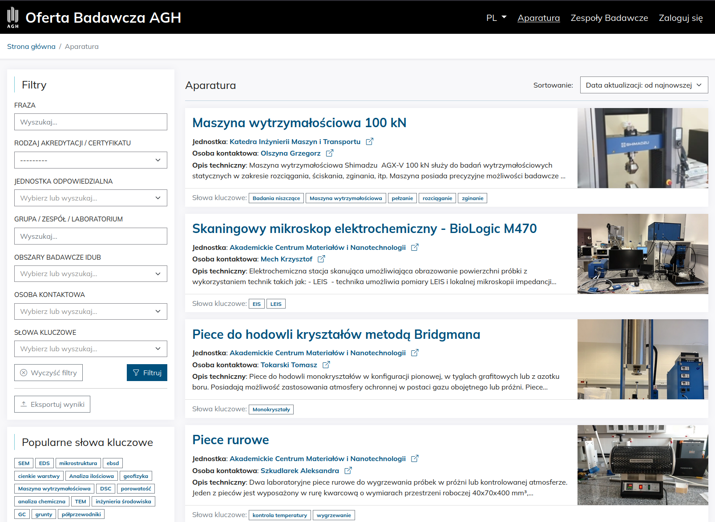Select popular keyword SEM
The width and height of the screenshot is (715, 522).
tap(24, 463)
